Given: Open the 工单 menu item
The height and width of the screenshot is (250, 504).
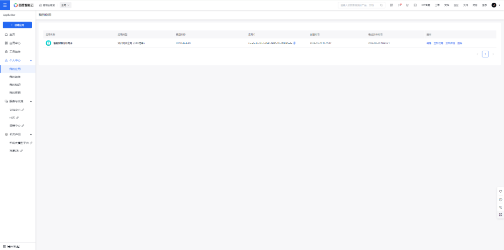Looking at the screenshot, I should (437, 5).
